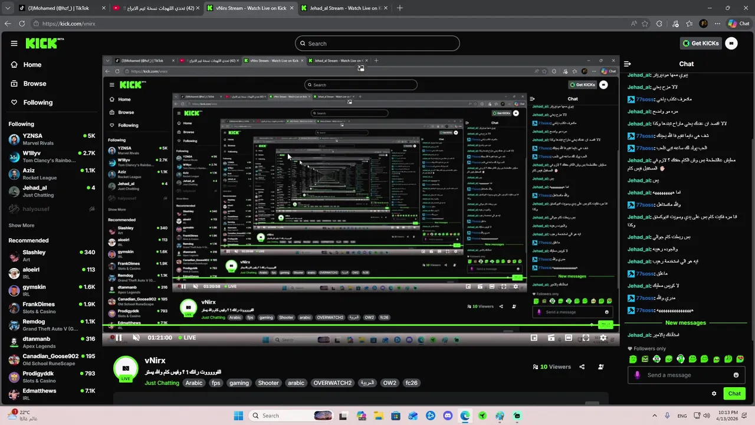Show hidden system tray icons chevron
This screenshot has height=425, width=755.
coord(654,416)
